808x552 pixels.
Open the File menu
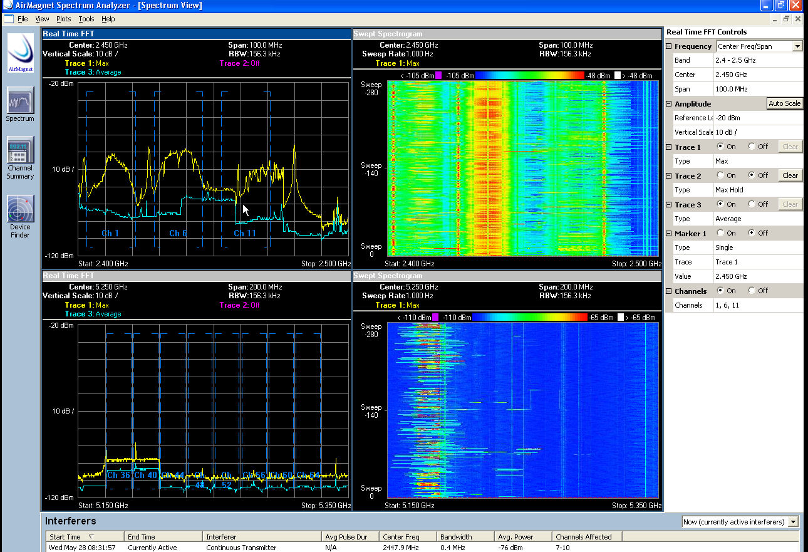[23, 19]
